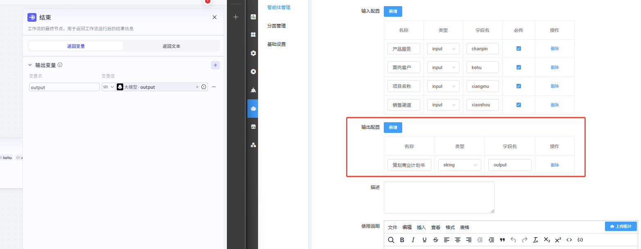Toggle required checkbox for kehu field

[519, 67]
